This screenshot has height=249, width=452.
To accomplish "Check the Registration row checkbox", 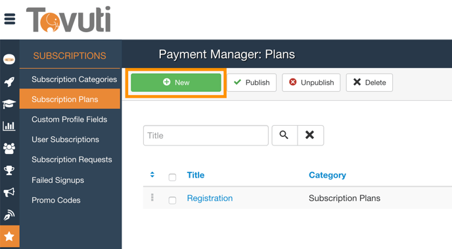I will coord(172,200).
